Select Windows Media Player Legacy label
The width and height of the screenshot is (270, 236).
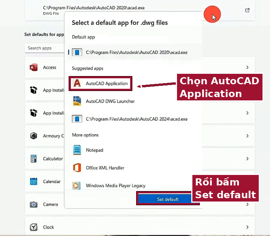coord(115,185)
